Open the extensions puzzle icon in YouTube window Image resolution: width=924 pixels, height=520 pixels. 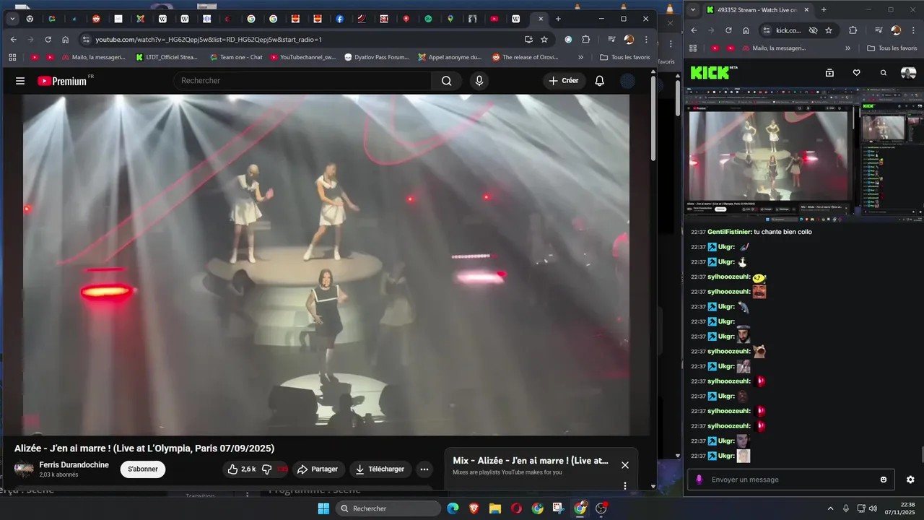tap(586, 40)
